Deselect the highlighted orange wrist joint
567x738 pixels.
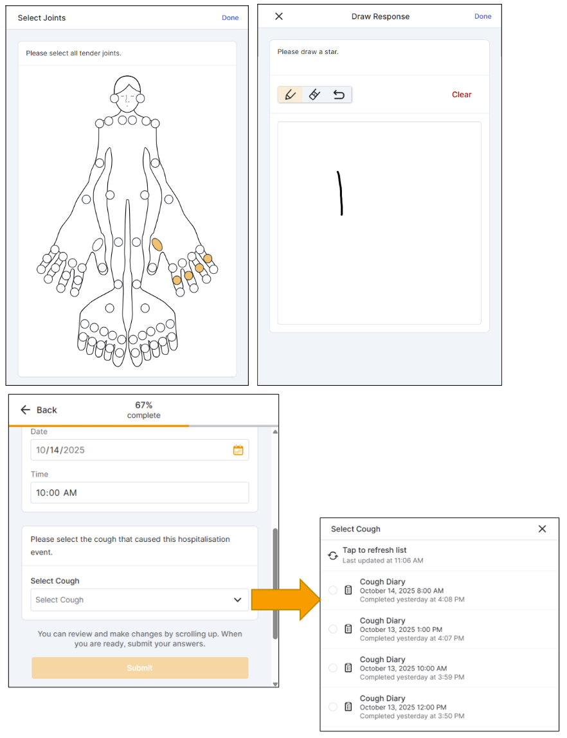[157, 244]
